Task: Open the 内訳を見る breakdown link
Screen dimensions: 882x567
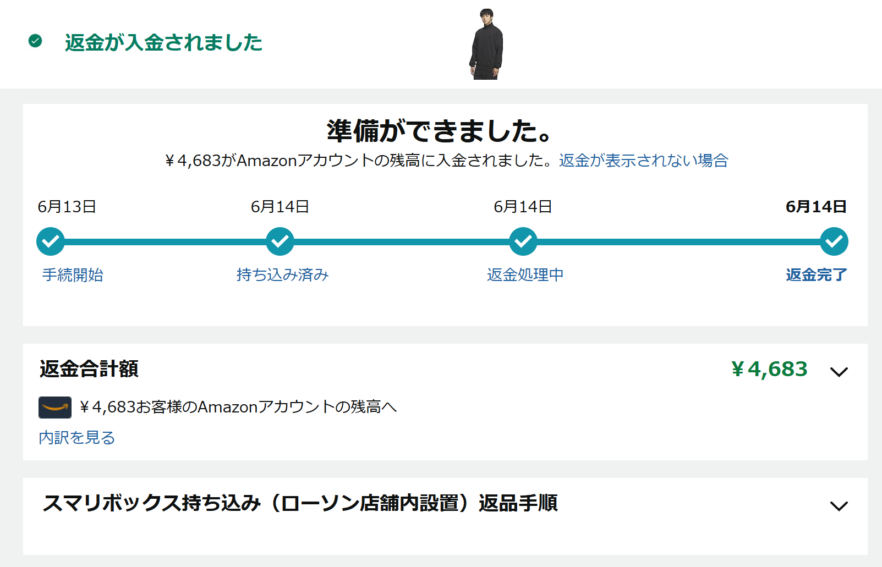Action: (77, 438)
